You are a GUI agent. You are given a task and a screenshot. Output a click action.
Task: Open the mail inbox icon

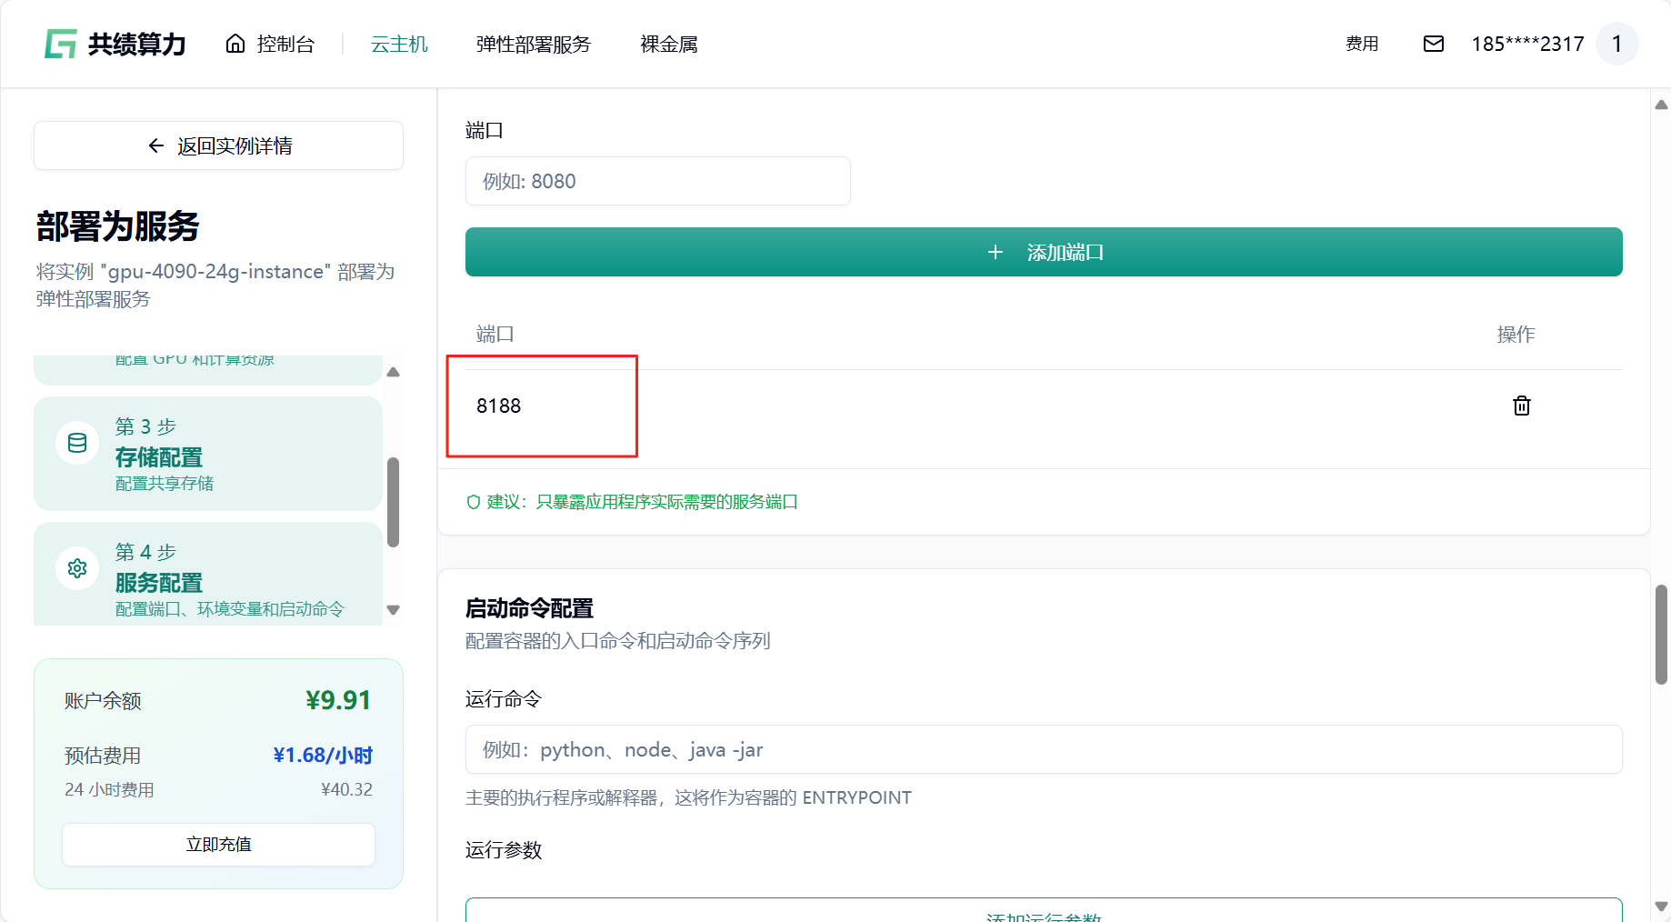coord(1433,44)
